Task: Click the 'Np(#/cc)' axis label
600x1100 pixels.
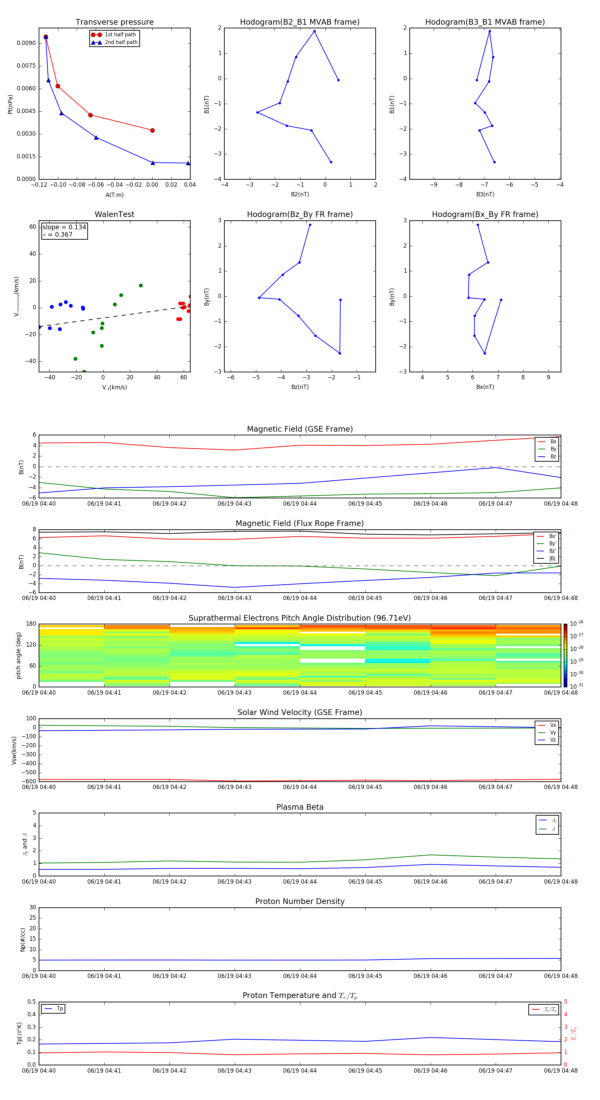Action: click(x=23, y=939)
